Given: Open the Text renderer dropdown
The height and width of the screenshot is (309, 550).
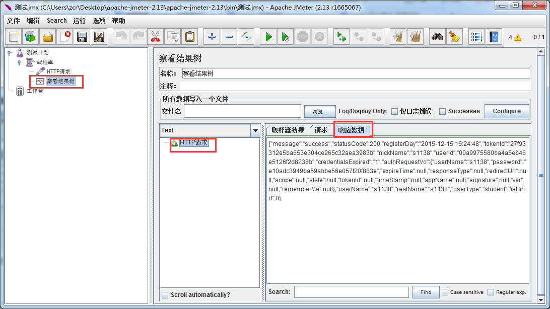Looking at the screenshot, I should (255, 130).
